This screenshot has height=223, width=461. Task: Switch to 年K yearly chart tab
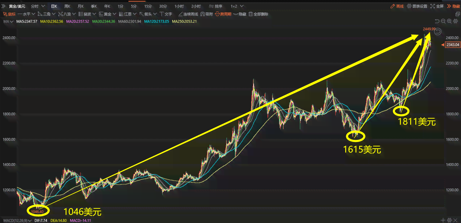tap(107, 6)
